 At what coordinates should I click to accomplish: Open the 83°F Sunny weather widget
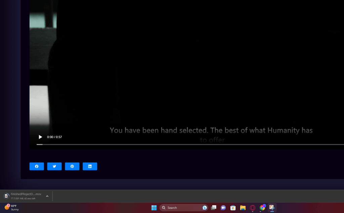(12, 208)
